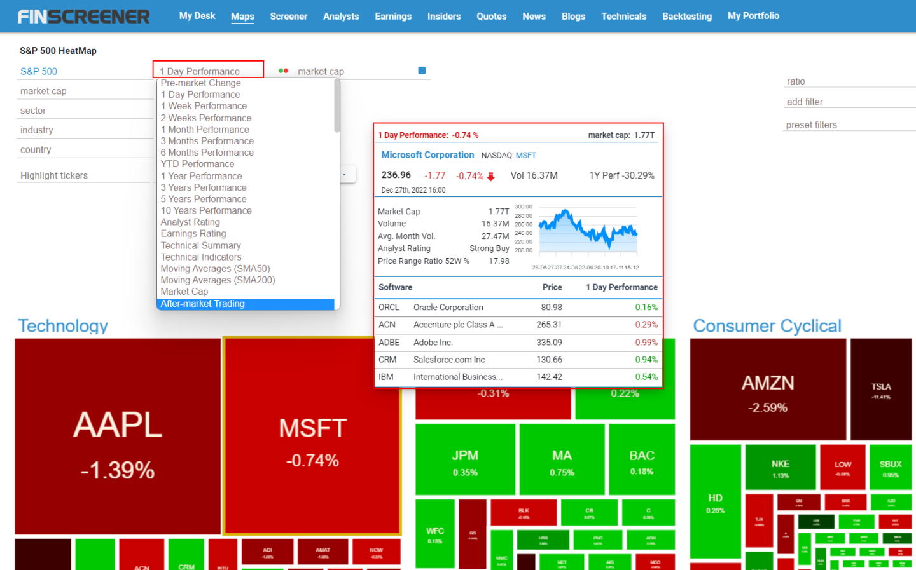Click the BAC heatmap tile
916x570 pixels.
tap(642, 459)
